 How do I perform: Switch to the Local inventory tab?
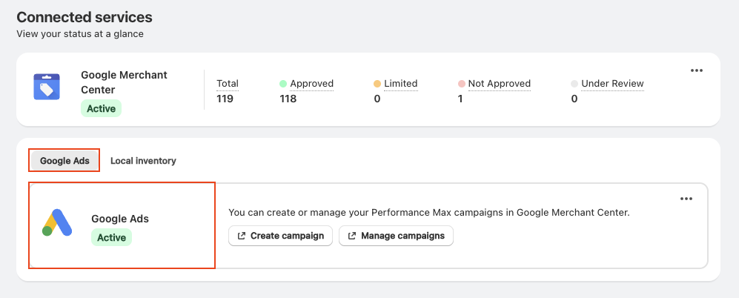pos(143,160)
